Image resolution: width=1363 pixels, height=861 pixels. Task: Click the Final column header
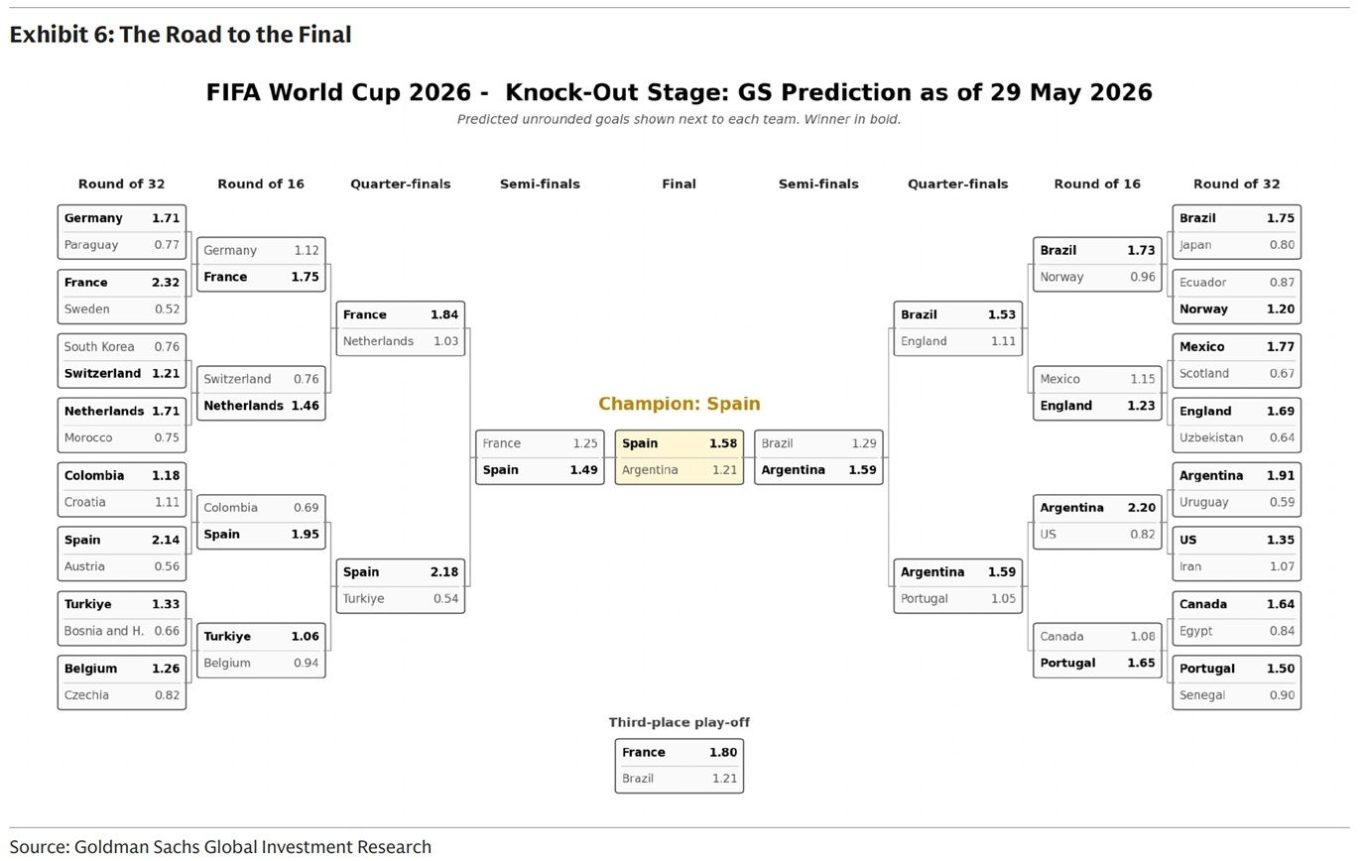click(679, 184)
